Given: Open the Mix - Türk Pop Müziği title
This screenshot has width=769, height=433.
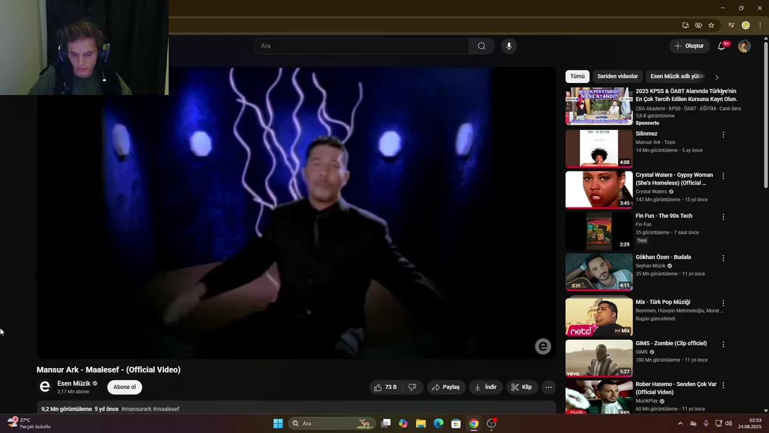Looking at the screenshot, I should click(x=663, y=302).
